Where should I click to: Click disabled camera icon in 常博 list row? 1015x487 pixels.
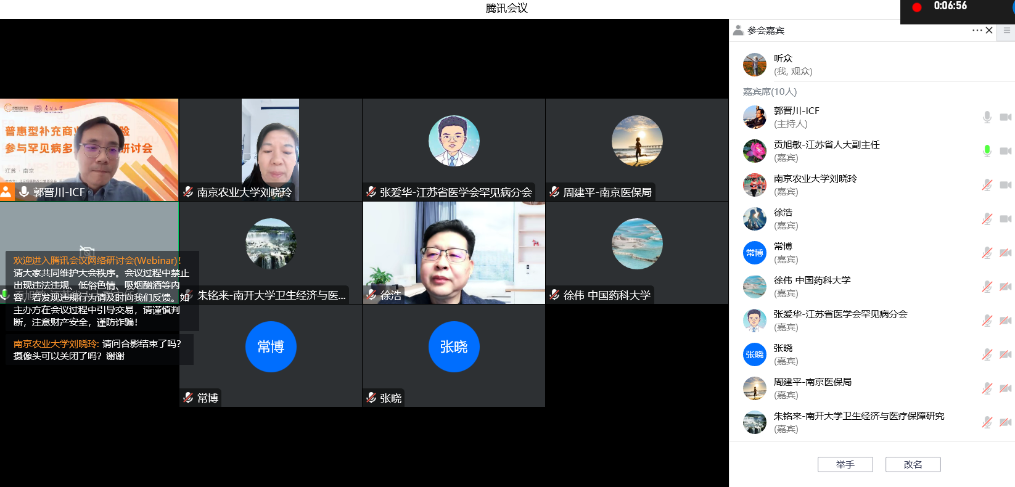[1006, 253]
